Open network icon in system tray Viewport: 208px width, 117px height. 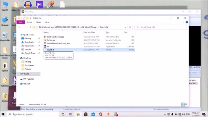coord(180,114)
